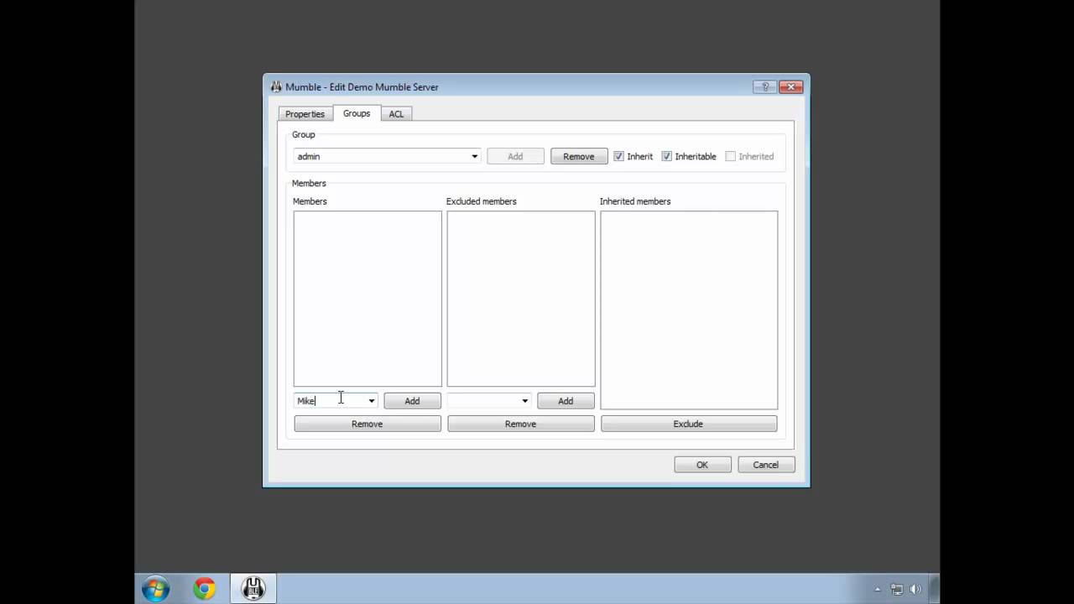The width and height of the screenshot is (1074, 604).
Task: Select the Mumble taskbar icon
Action: [253, 589]
